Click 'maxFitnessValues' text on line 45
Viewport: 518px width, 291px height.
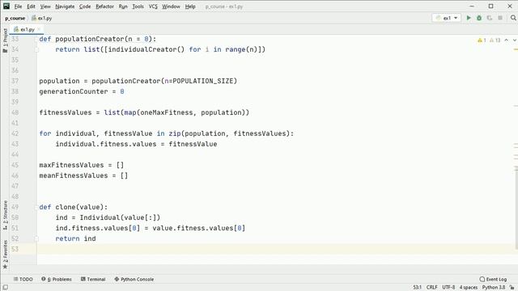point(71,165)
